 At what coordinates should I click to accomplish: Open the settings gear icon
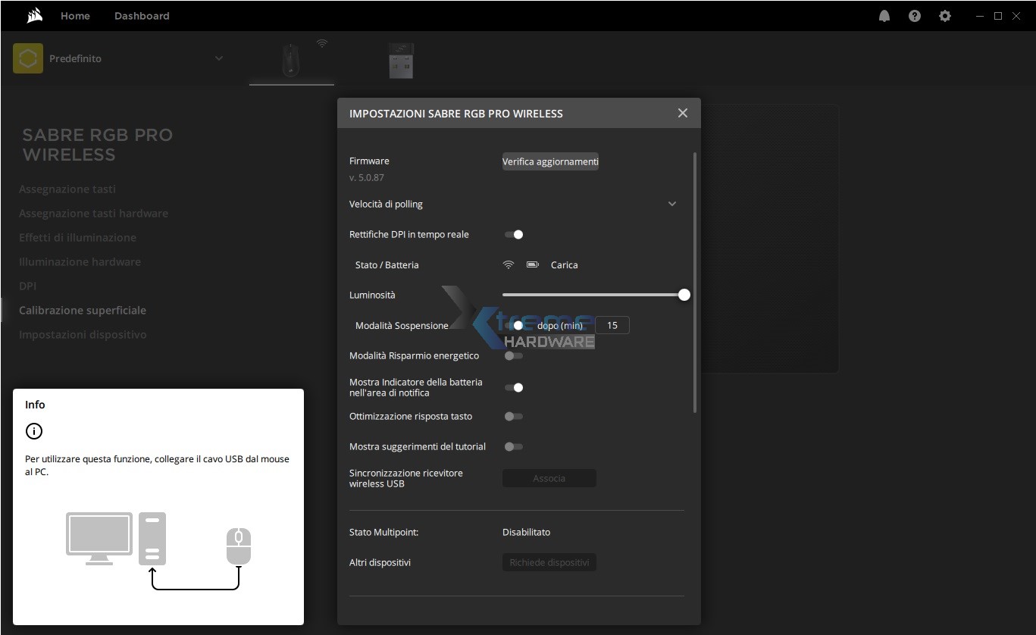[x=944, y=16]
